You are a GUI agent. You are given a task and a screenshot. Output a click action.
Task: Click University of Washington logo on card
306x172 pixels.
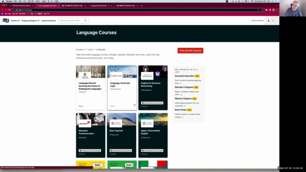[147, 76]
